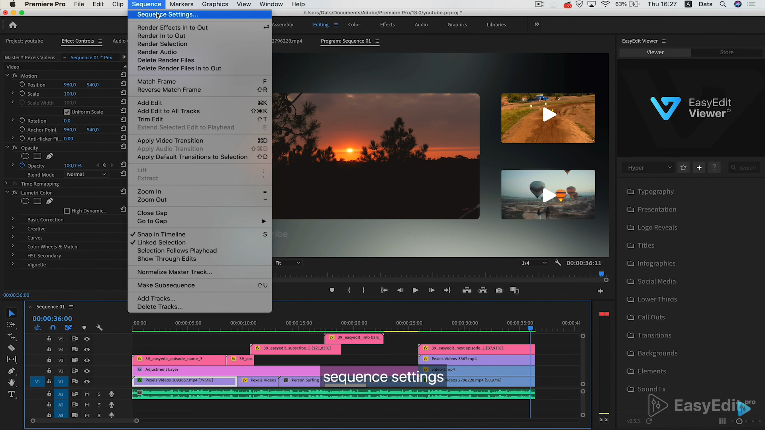Click the Normalize Master Track button
The image size is (765, 430).
pos(175,272)
